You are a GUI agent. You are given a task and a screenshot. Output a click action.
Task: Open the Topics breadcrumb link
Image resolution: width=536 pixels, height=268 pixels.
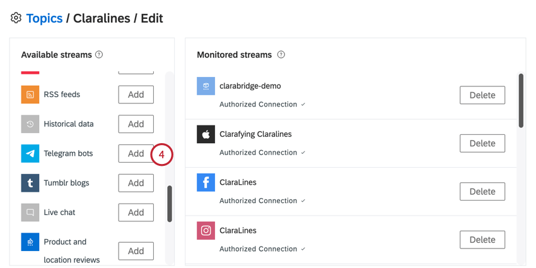click(44, 18)
